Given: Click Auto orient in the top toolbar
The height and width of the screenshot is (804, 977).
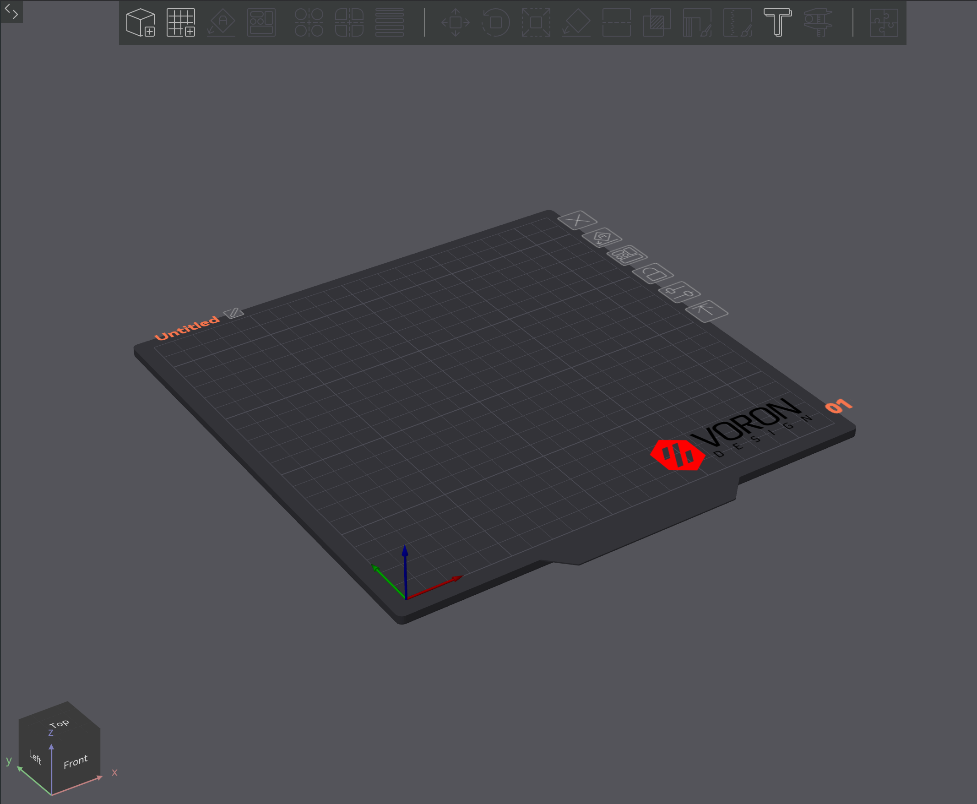Looking at the screenshot, I should pyautogui.click(x=221, y=22).
